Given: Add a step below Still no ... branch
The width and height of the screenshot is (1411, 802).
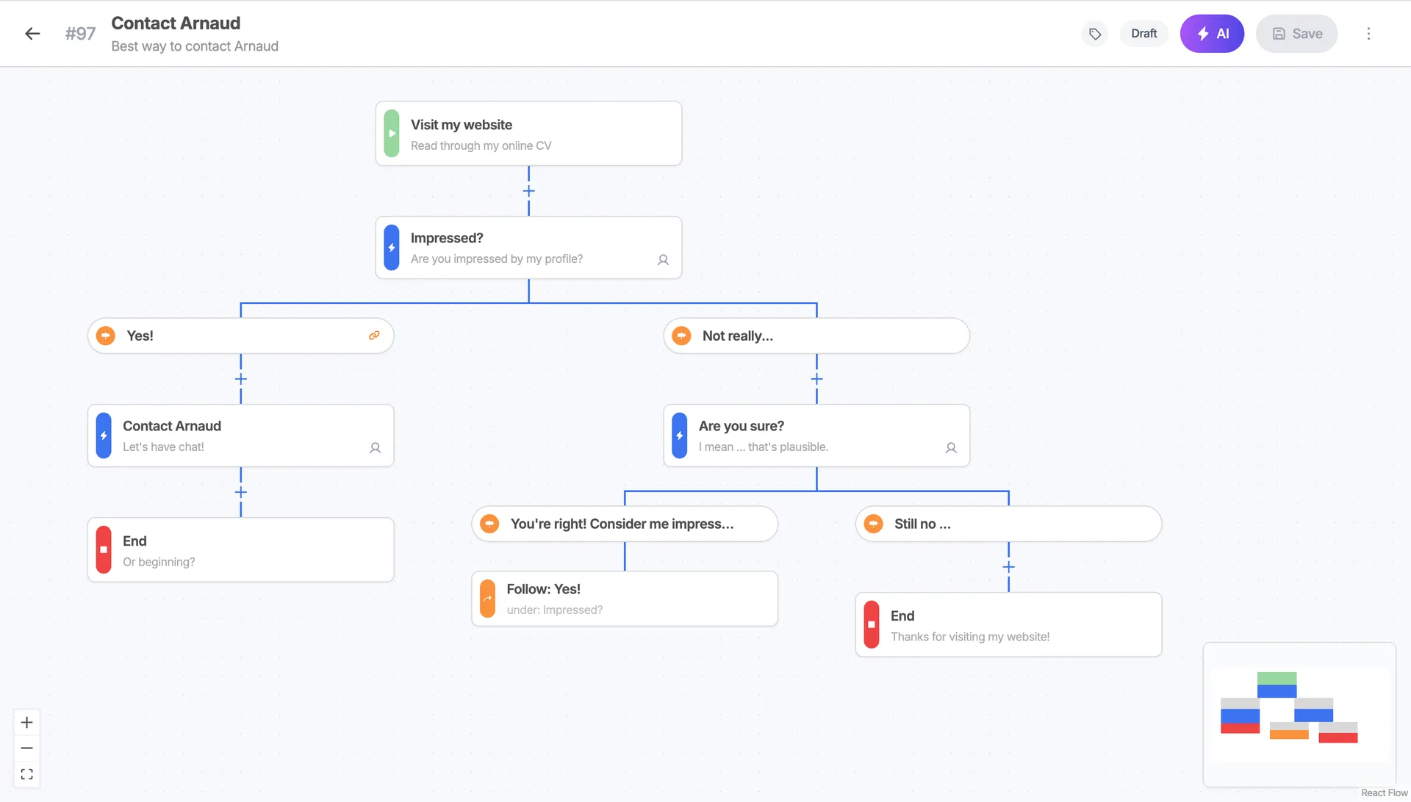Looking at the screenshot, I should tap(1008, 567).
